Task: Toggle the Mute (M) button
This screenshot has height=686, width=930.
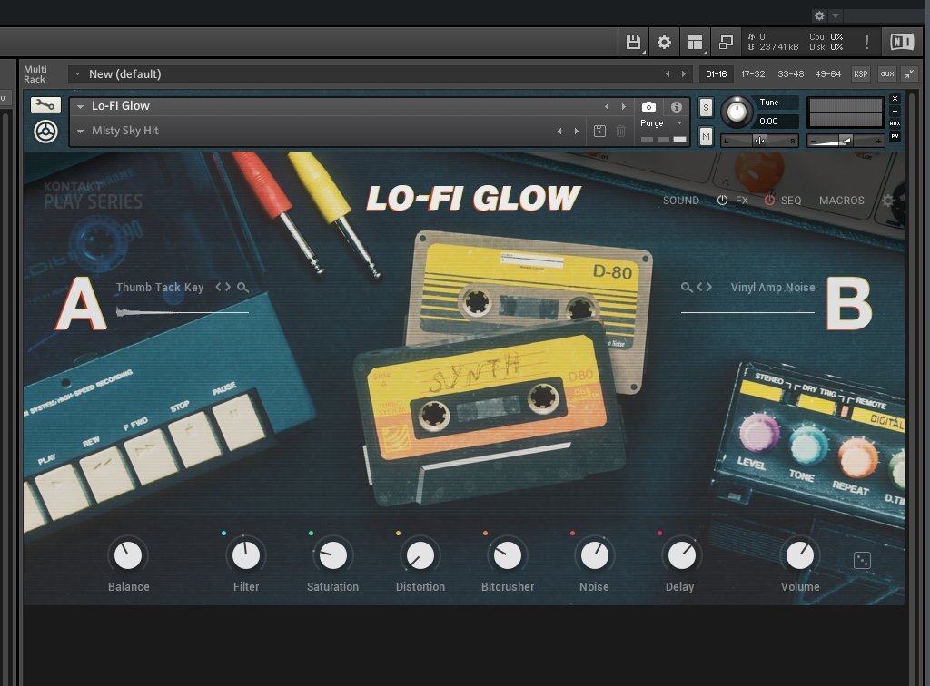Action: 706,135
